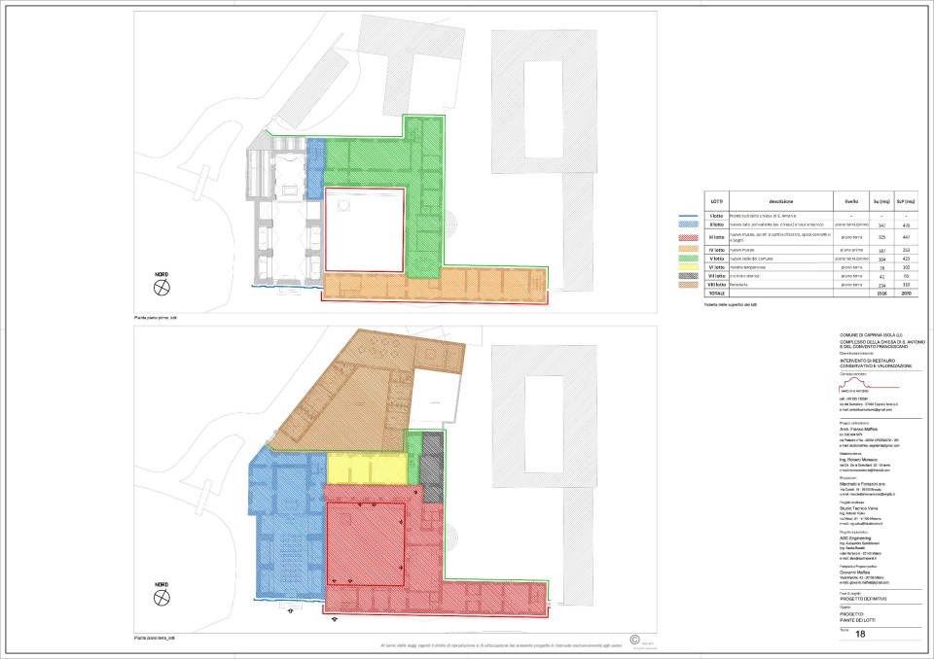
Task: Click the 'descrizione' table column header
Action: tap(780, 201)
